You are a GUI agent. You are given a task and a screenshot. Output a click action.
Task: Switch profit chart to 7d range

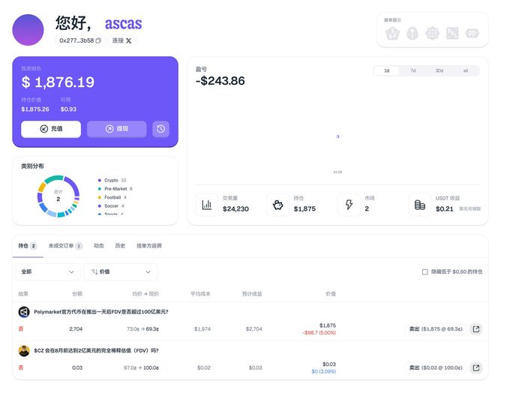[413, 70]
